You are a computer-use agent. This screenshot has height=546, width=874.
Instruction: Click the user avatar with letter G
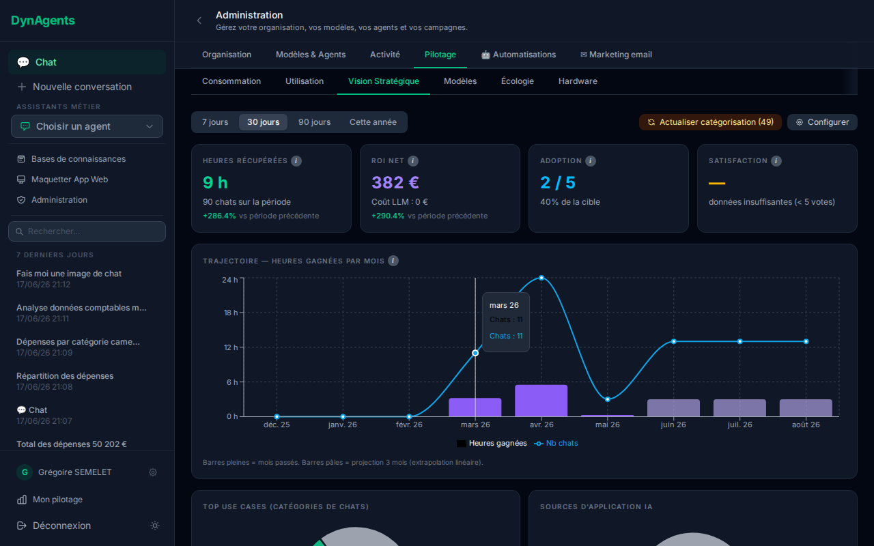point(25,472)
